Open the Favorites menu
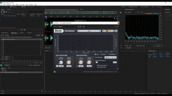172x96 pixels. point(22,5)
